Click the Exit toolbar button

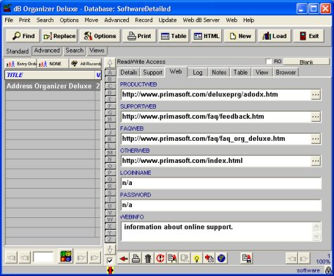(309, 36)
